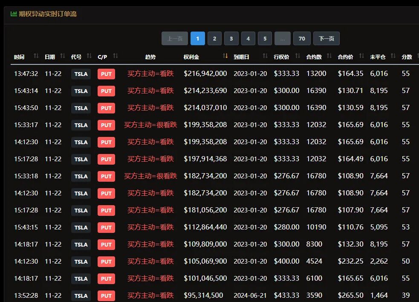Click the TSLA tag in the 13:52:28 row
The width and height of the screenshot is (419, 302).
pos(81,296)
